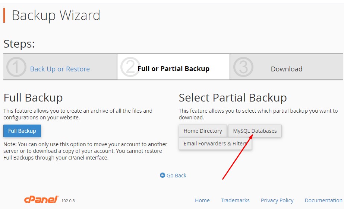Screen dimensions: 344x209
Task: Choose Email Forwarders & Filters backup
Action: (x=215, y=144)
